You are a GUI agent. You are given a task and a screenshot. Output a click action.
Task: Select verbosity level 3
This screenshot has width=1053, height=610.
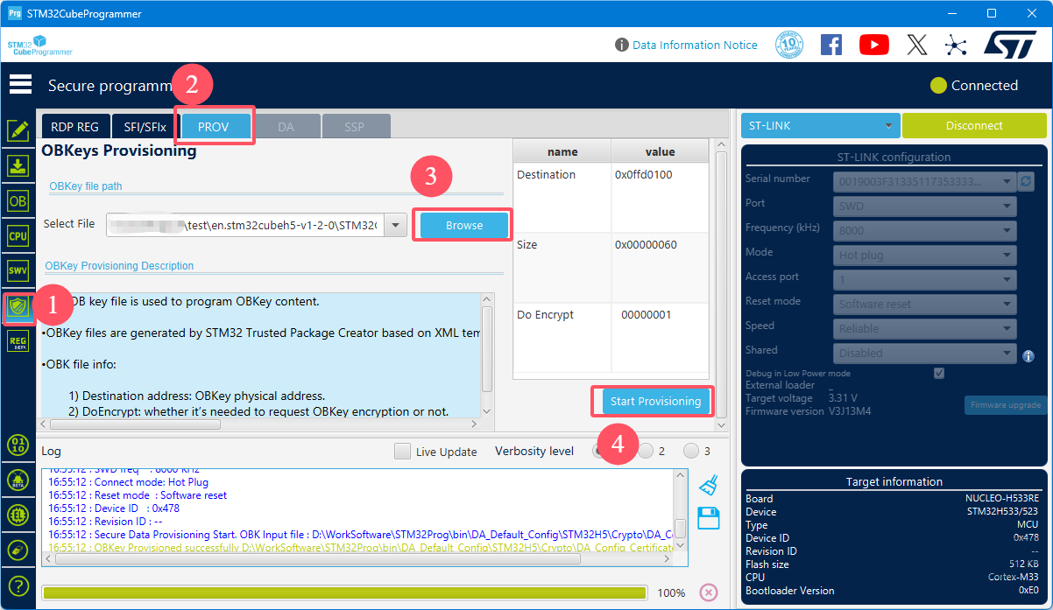tap(691, 452)
